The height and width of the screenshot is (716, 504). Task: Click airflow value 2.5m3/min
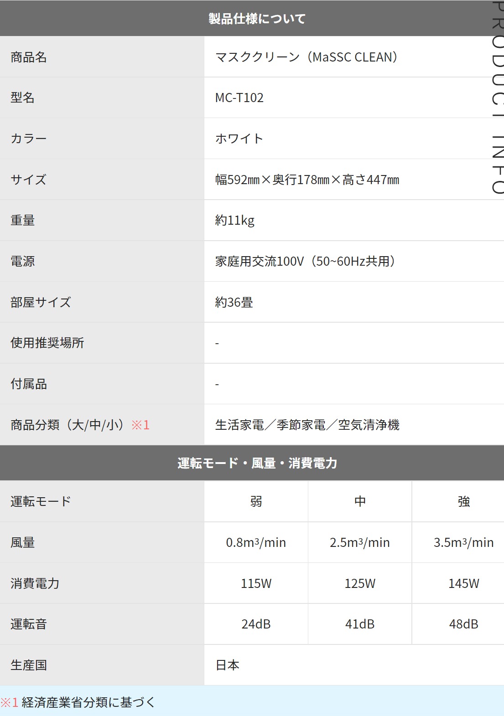tap(360, 543)
